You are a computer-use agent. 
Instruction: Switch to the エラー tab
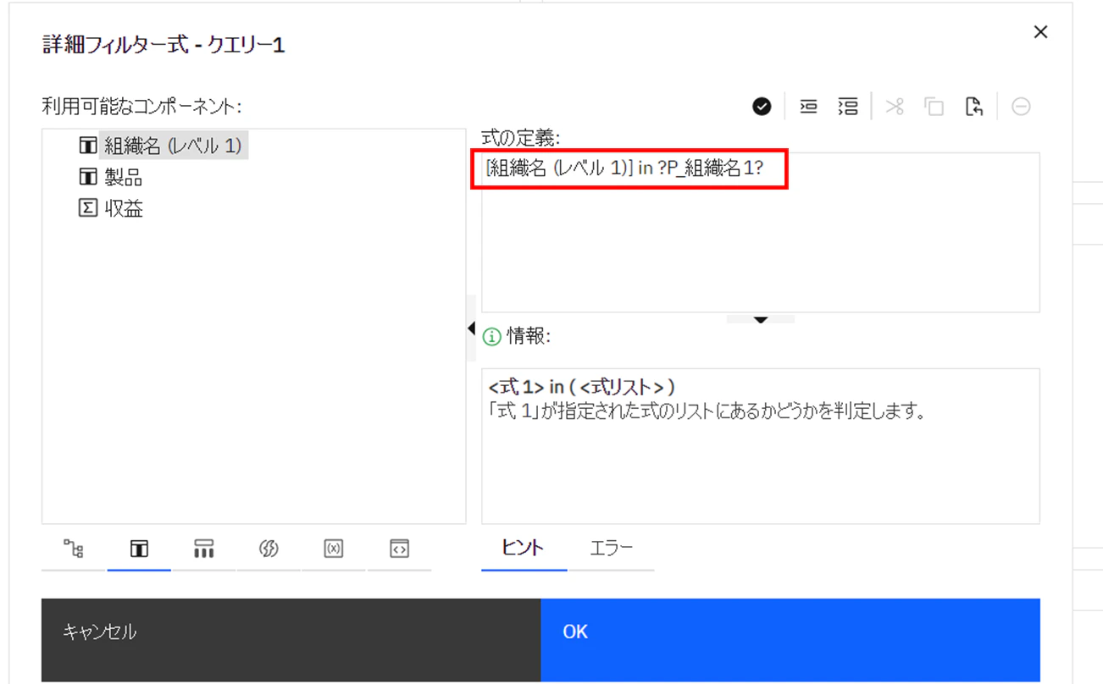(x=611, y=548)
